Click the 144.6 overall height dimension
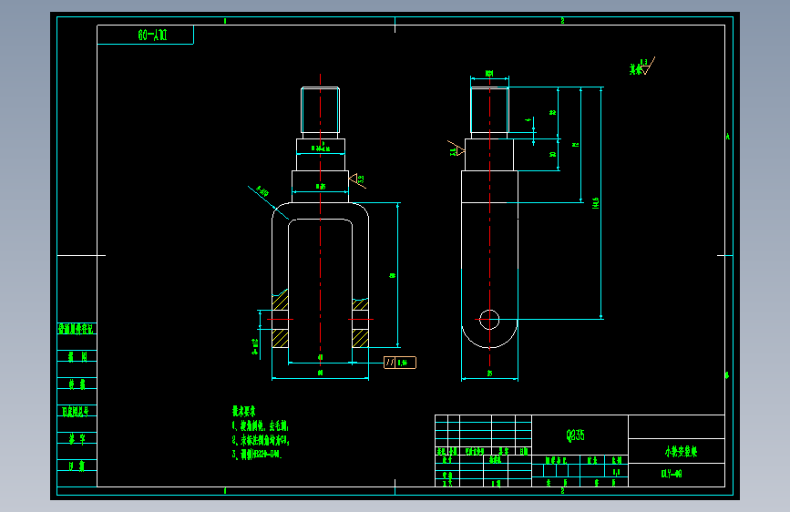This screenshot has width=790, height=512. click(x=596, y=203)
